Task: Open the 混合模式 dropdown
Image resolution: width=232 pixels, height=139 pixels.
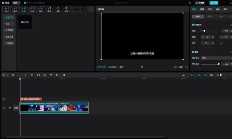Action: 216,58
